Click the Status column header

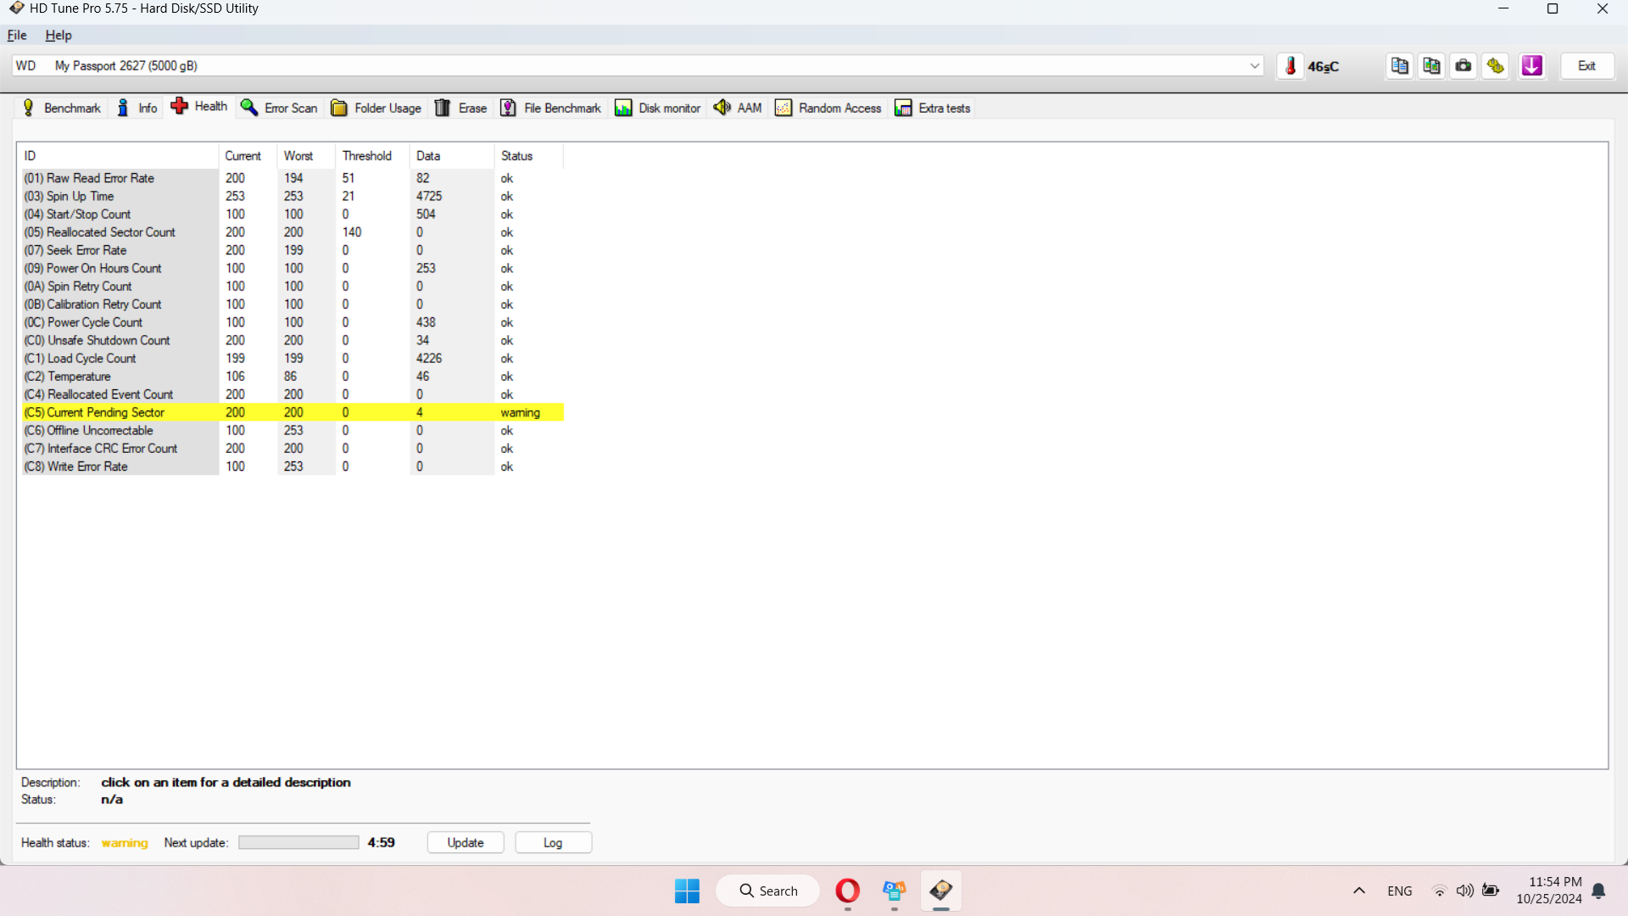[x=529, y=156]
